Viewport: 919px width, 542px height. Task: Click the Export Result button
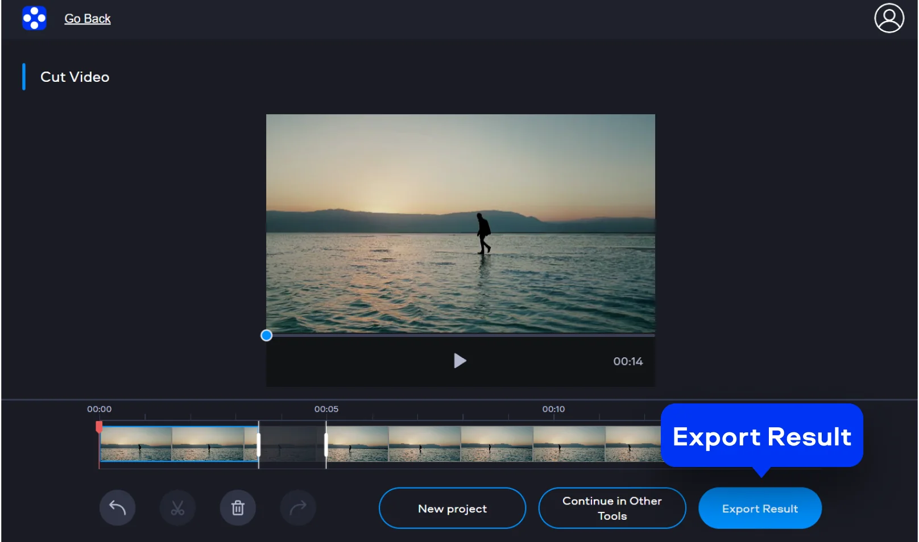click(760, 508)
